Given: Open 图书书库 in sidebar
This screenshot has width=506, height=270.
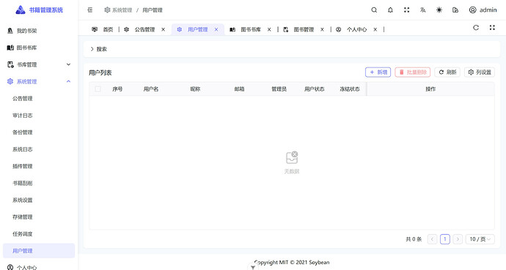Looking at the screenshot, I should click(x=39, y=48).
